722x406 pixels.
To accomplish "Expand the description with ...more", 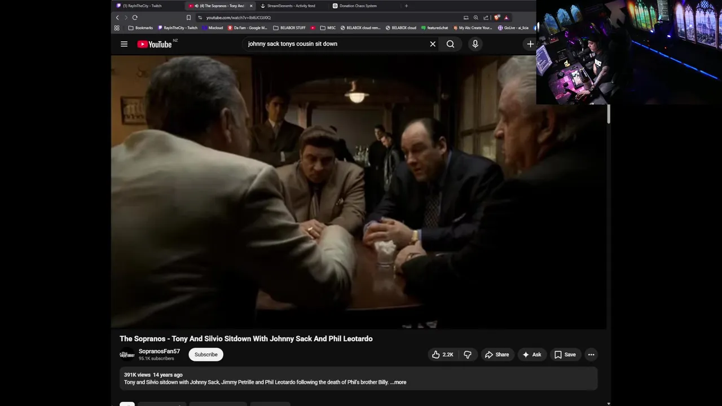I will [398, 382].
